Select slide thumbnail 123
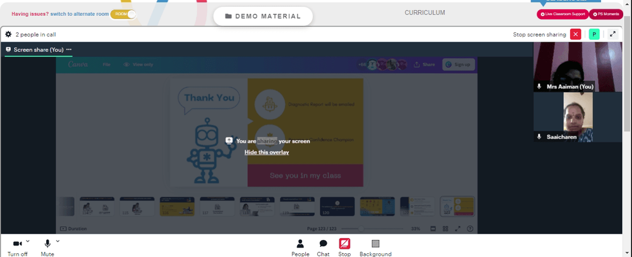Screen dimensions: 632x257 457,206
